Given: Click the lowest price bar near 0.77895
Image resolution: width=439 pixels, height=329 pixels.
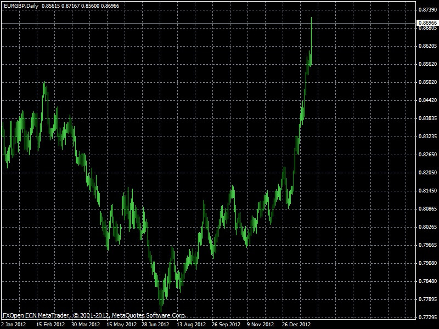Looking at the screenshot, I should 161,304.
